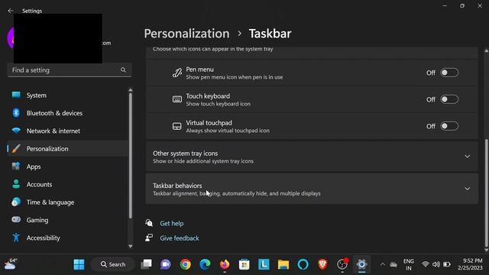Open Accounts settings category
Screen dimensions: 489x275
click(x=67, y=184)
